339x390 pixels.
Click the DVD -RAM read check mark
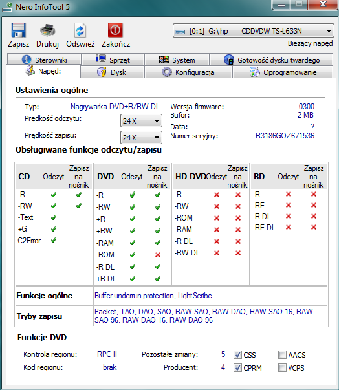tap(133, 243)
